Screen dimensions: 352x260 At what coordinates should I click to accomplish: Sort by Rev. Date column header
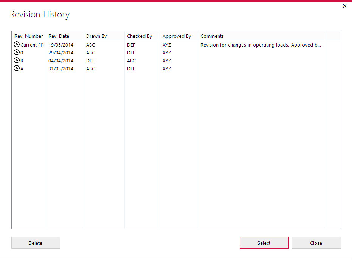[65, 36]
